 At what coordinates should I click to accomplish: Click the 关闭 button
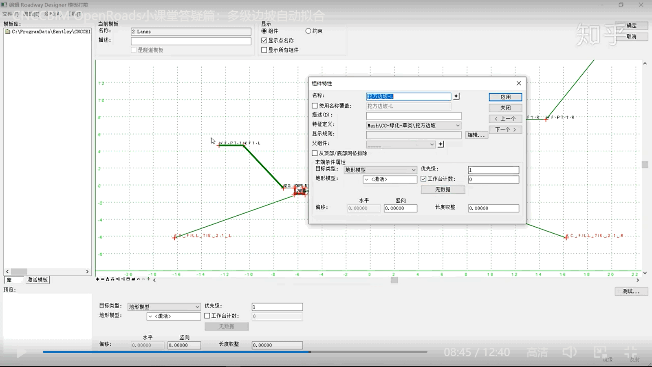[505, 108]
